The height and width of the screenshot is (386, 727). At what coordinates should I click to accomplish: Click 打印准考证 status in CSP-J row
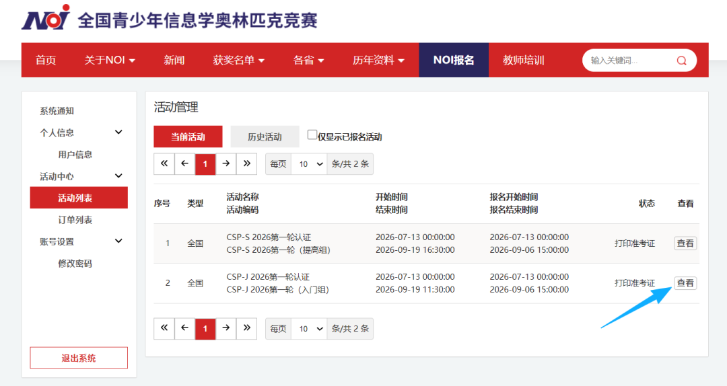coord(635,283)
